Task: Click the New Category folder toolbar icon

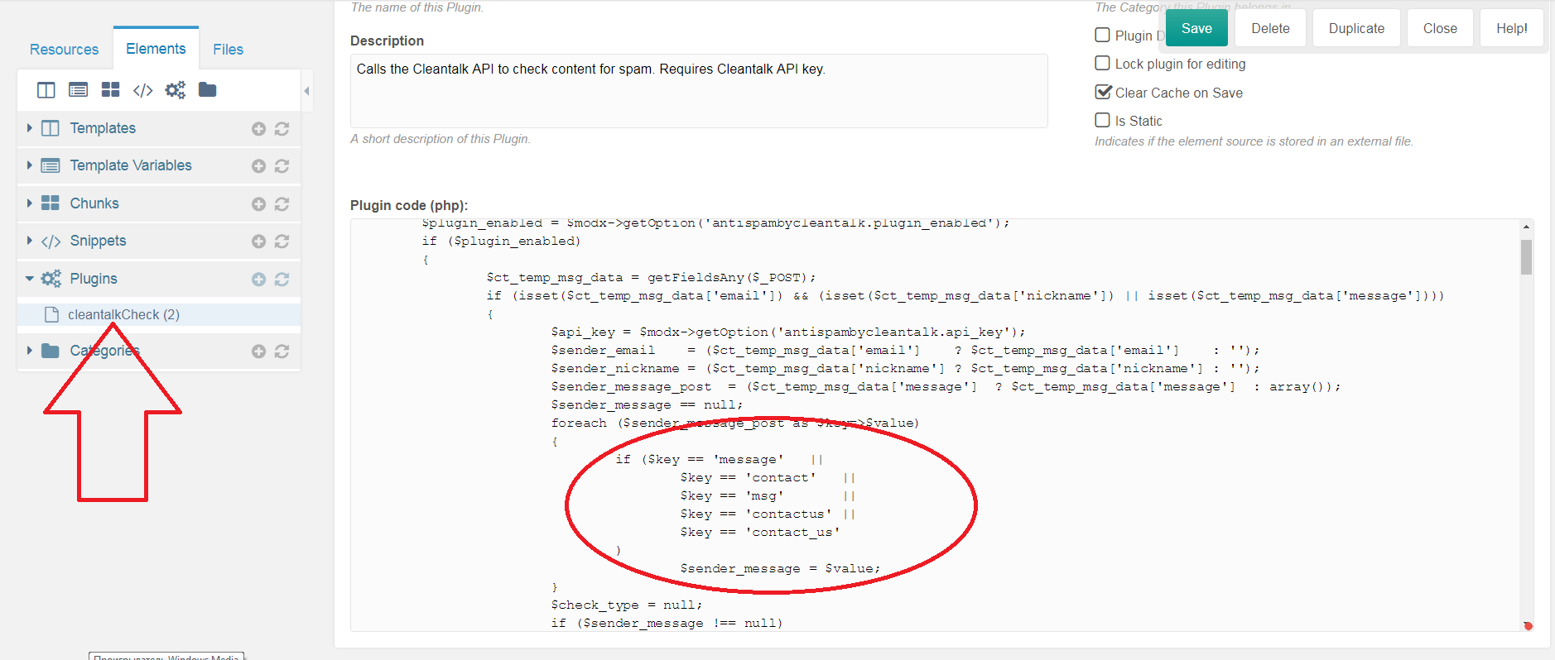Action: coord(208,89)
